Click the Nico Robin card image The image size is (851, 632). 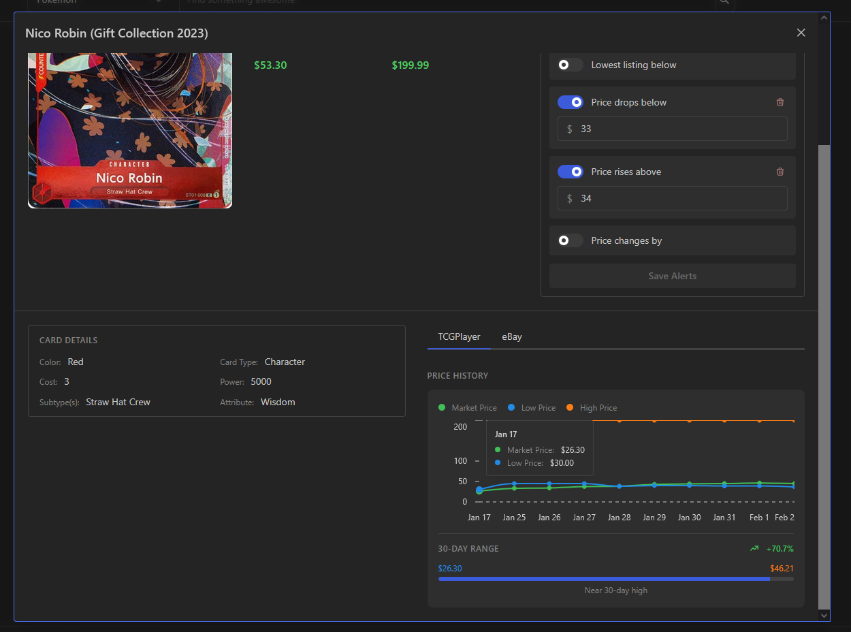[x=130, y=130]
